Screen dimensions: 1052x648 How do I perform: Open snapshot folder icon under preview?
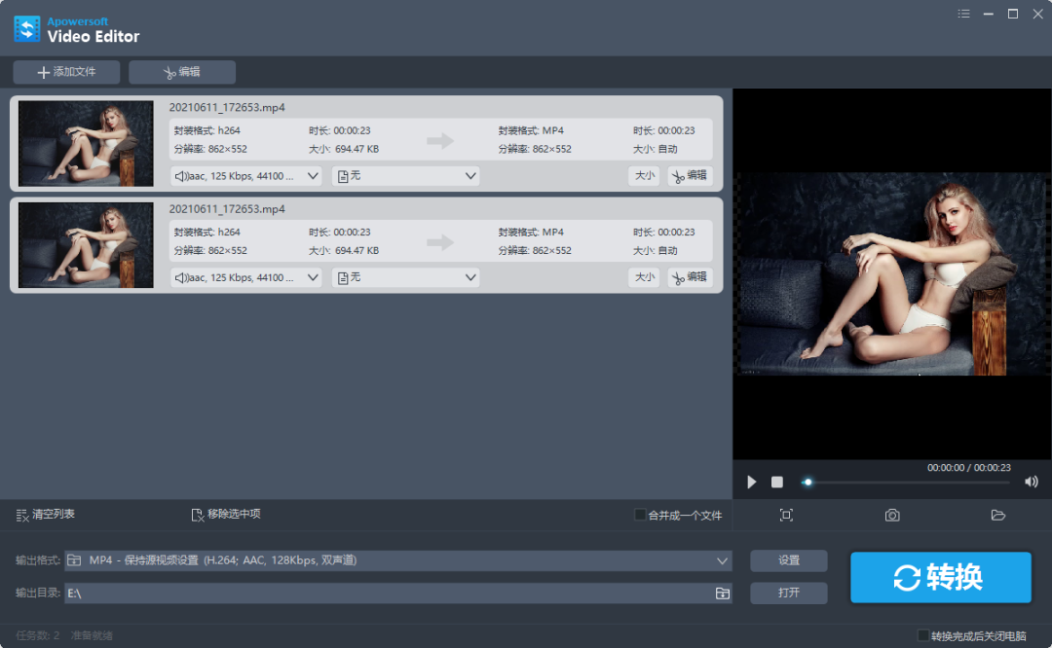click(998, 516)
